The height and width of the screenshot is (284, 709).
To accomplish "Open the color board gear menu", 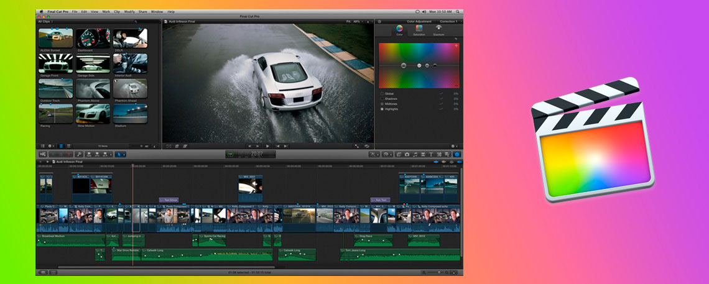I will (453, 146).
